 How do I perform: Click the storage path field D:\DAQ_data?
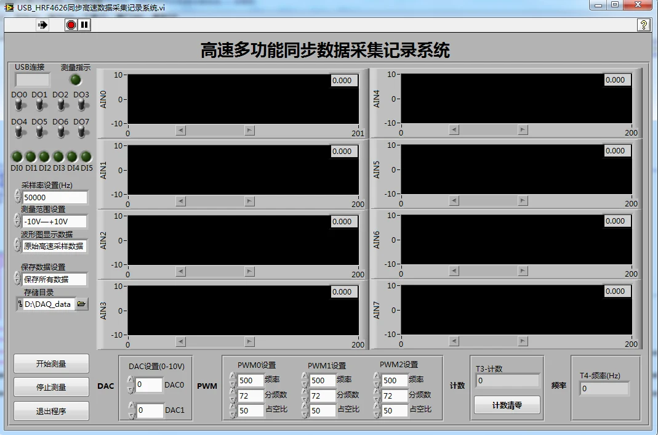[x=49, y=304]
